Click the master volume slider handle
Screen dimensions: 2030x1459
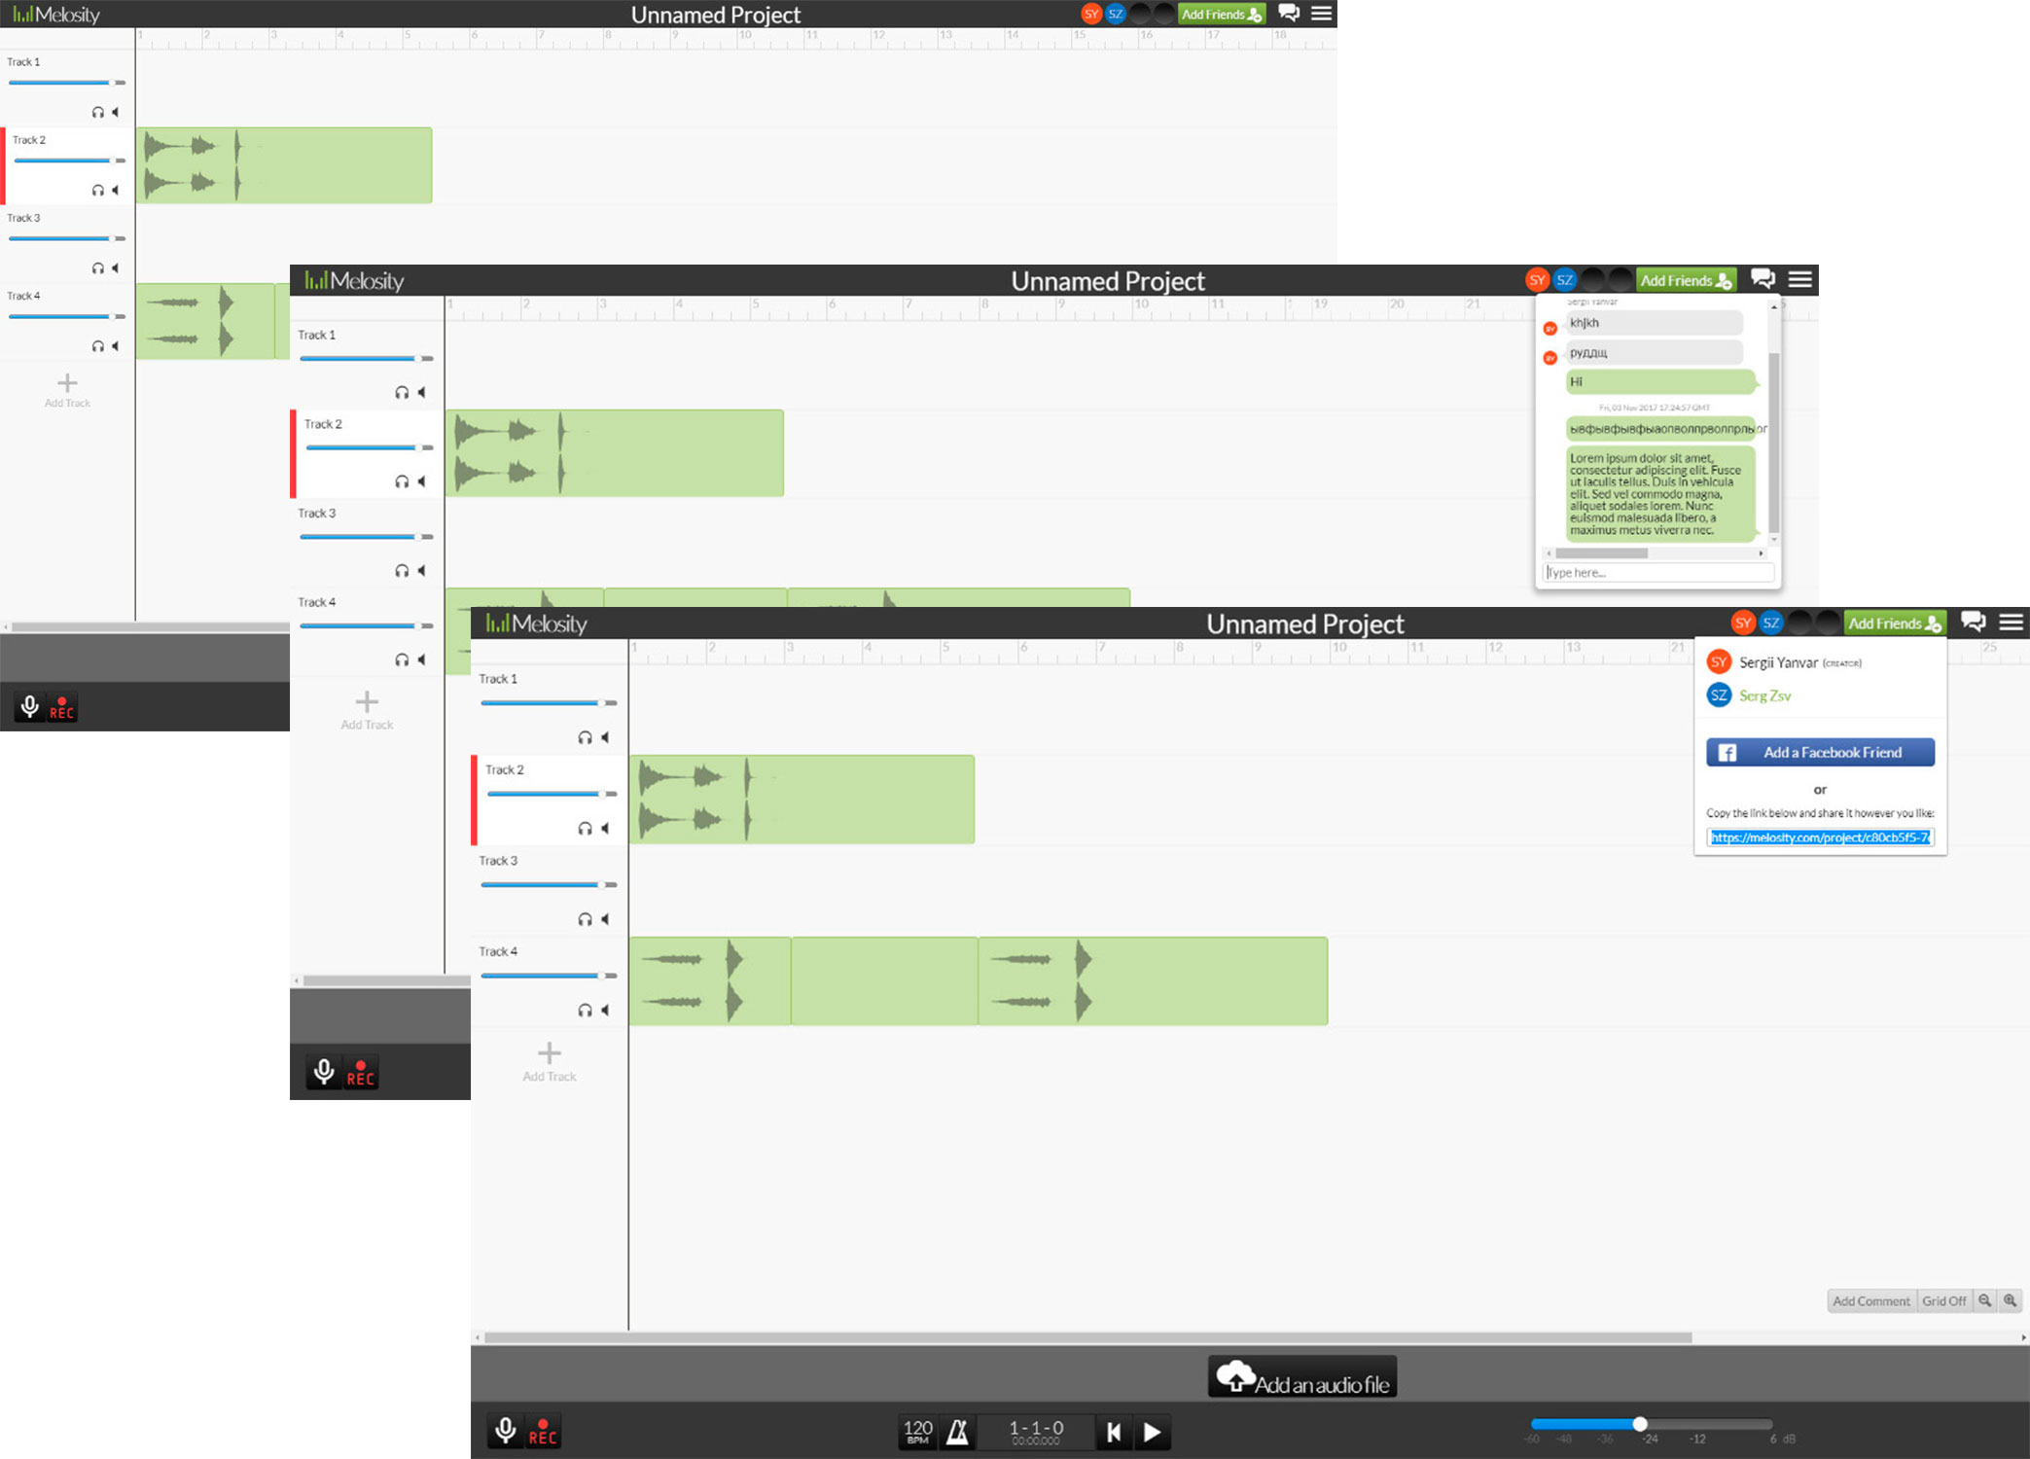point(1640,1424)
